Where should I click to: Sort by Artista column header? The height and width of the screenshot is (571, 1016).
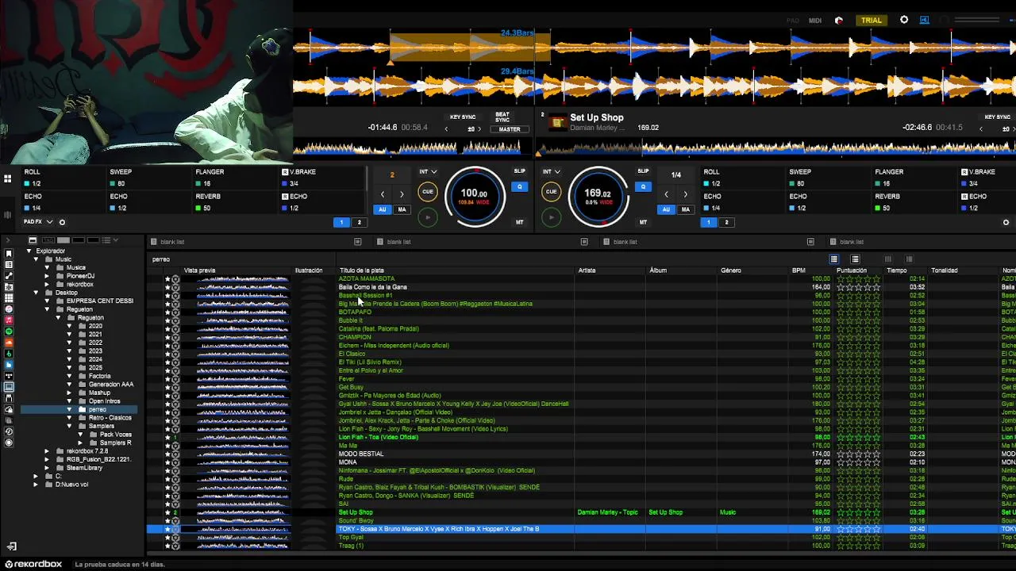587,270
